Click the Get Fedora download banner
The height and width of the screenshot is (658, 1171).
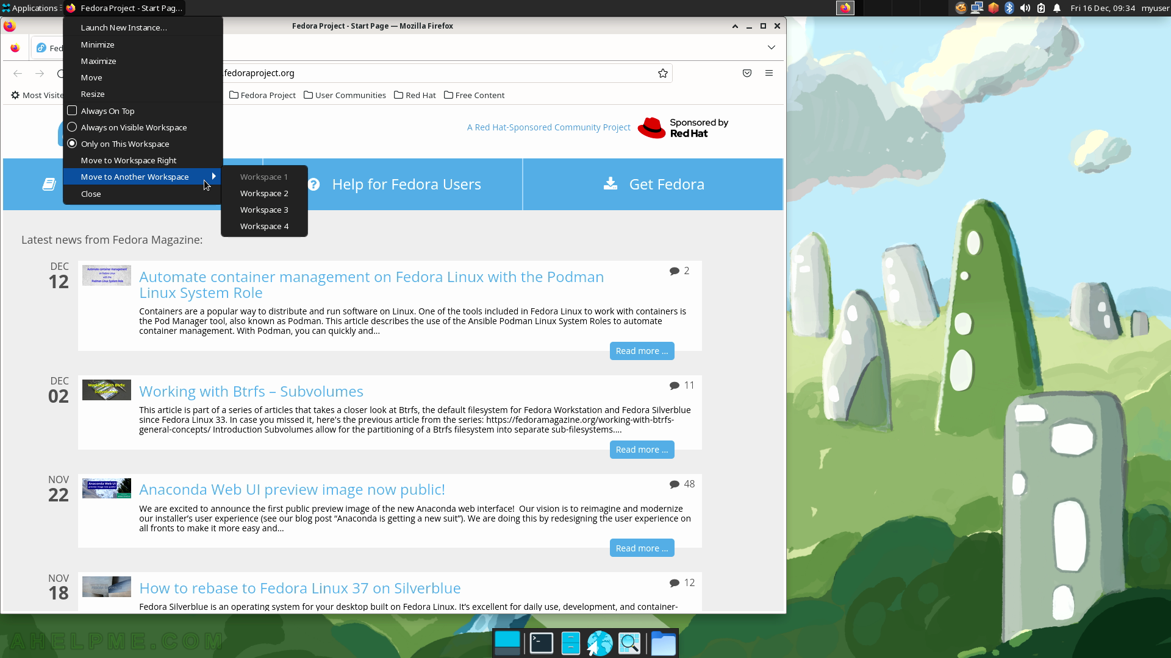pyautogui.click(x=653, y=184)
